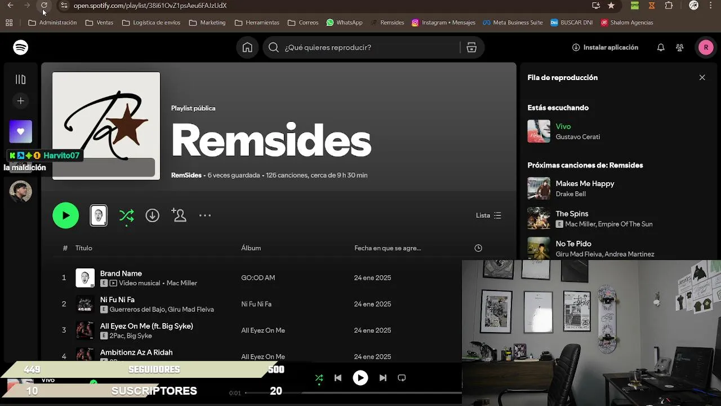
Task: Open Mac Miller artist link under Brand Name
Action: tap(182, 283)
